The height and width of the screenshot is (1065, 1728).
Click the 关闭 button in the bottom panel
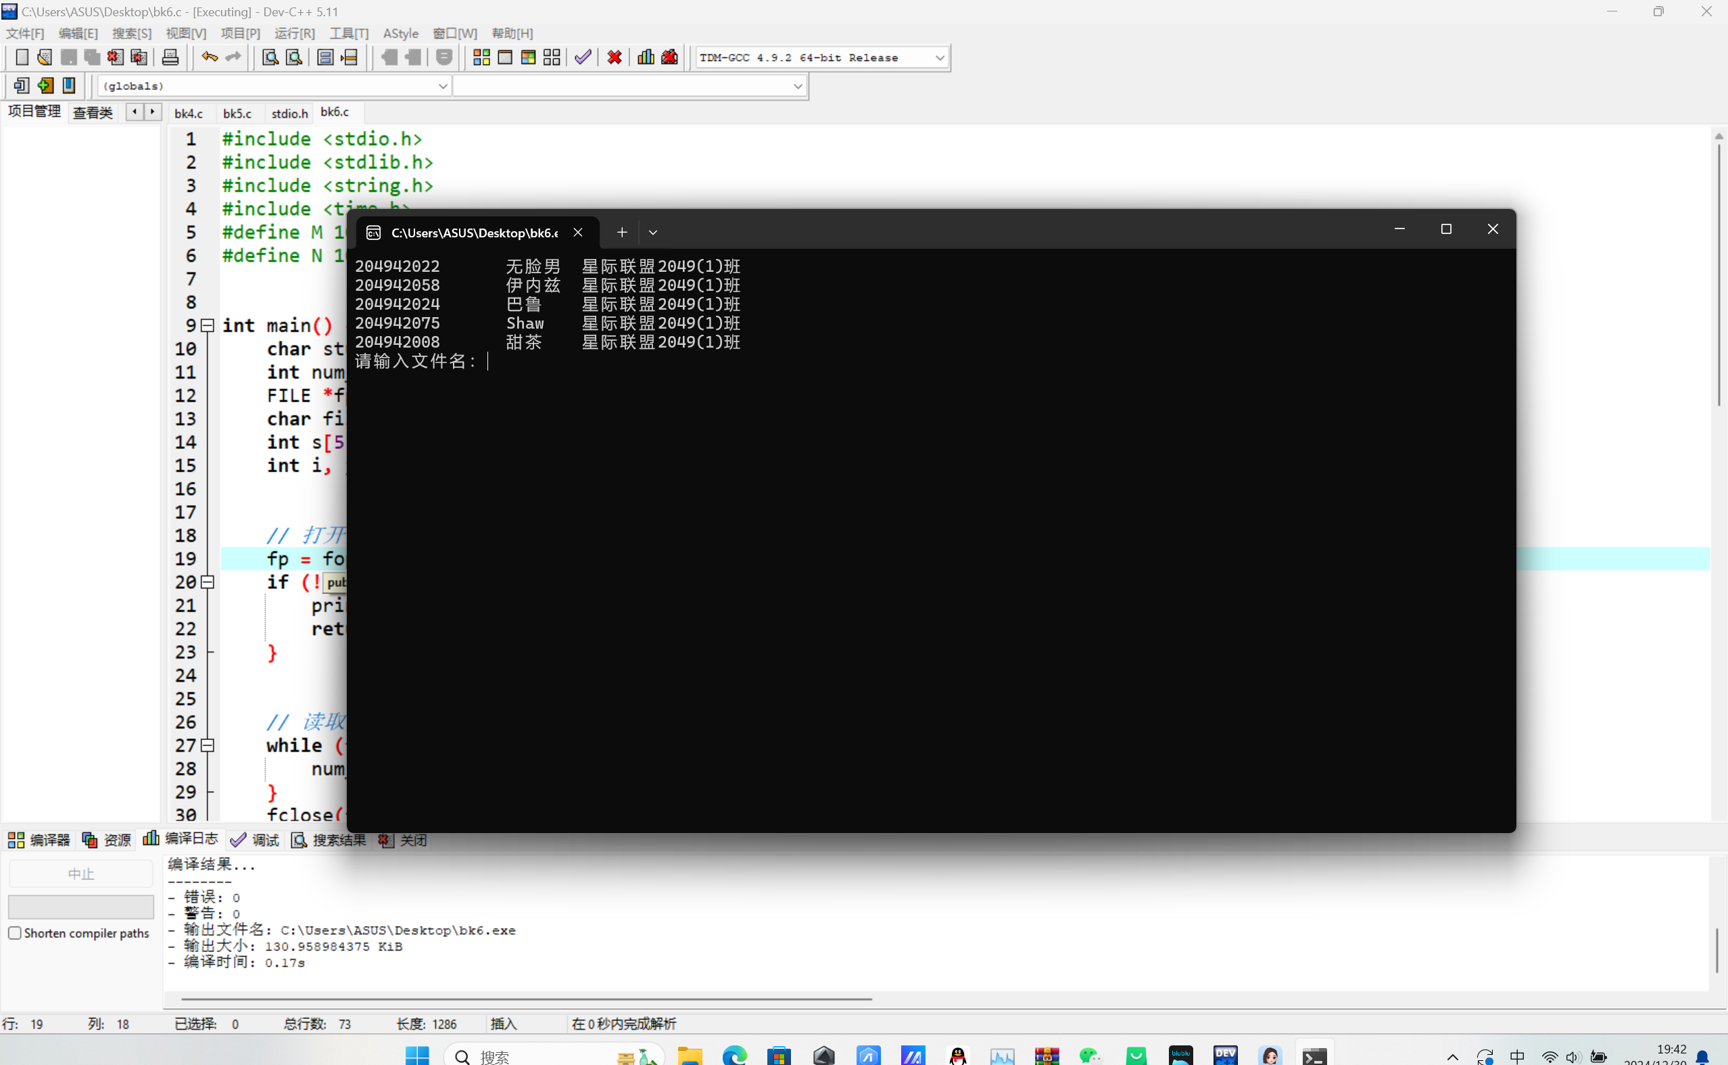[x=404, y=840]
